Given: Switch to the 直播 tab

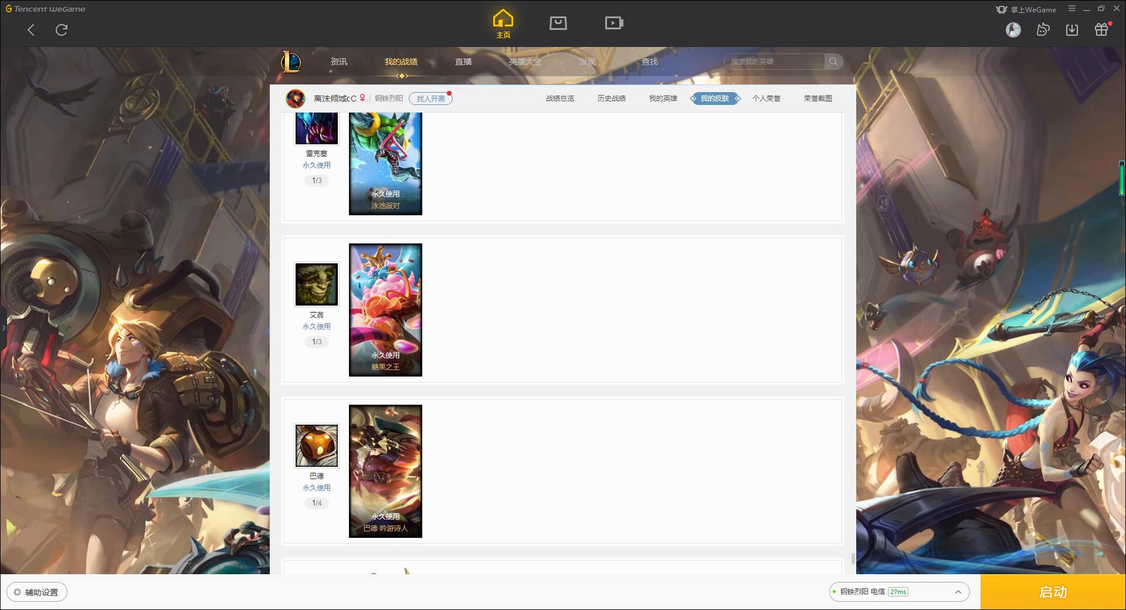Looking at the screenshot, I should coord(463,62).
